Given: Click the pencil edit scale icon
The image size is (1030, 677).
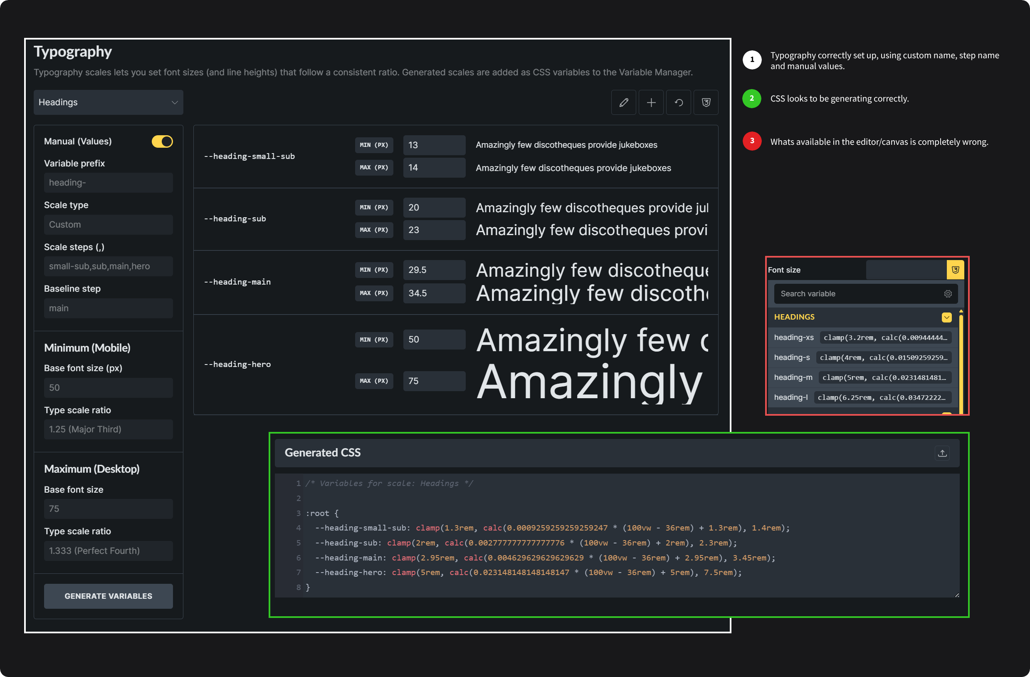Looking at the screenshot, I should [x=623, y=103].
